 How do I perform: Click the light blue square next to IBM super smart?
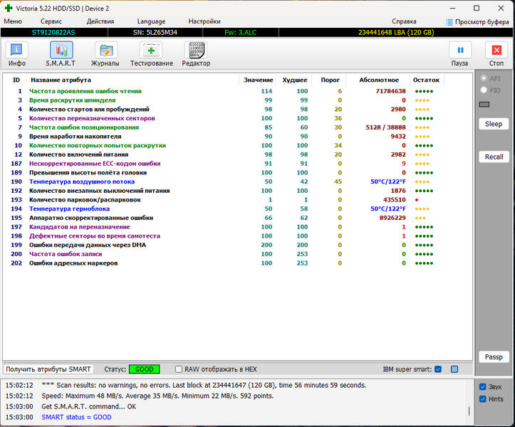point(454,369)
